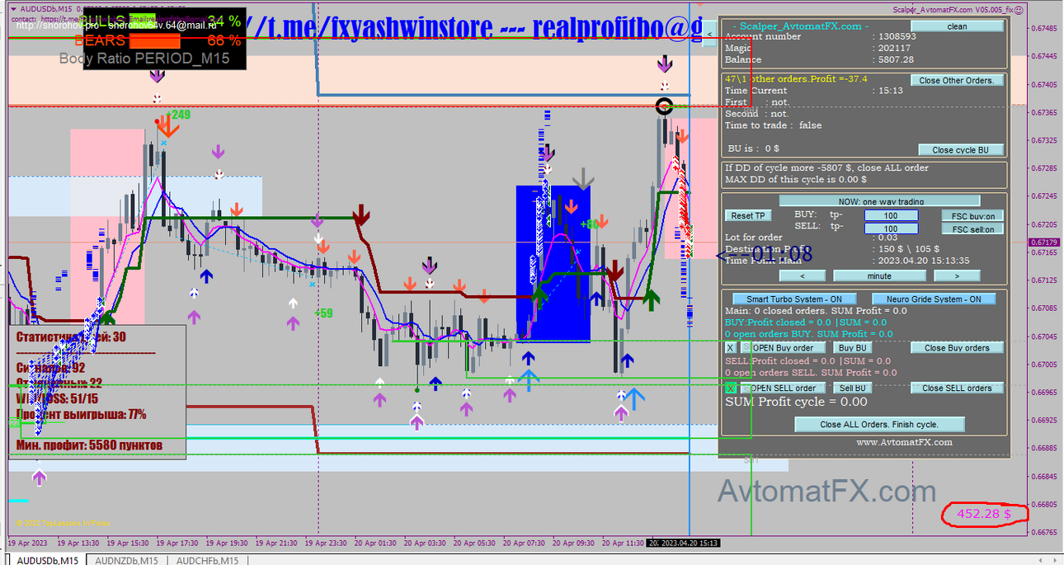Click the Magic value 202117

[x=892, y=48]
